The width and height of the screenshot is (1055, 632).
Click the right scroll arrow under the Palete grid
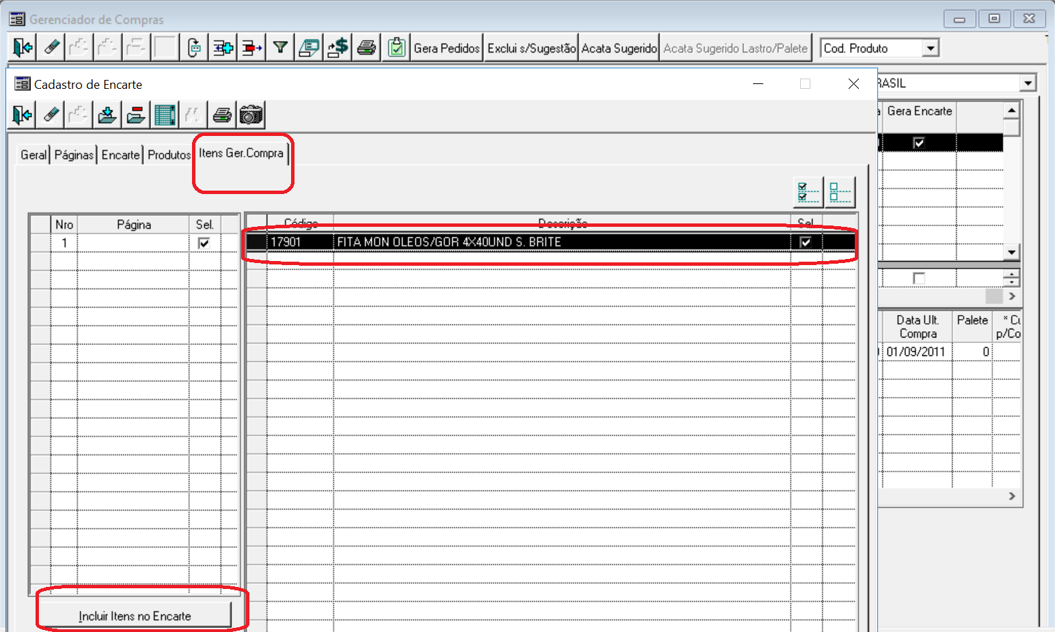click(x=1012, y=496)
